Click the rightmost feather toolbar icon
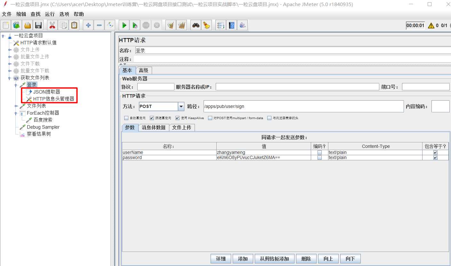451x266 pixels. pyautogui.click(x=242, y=25)
